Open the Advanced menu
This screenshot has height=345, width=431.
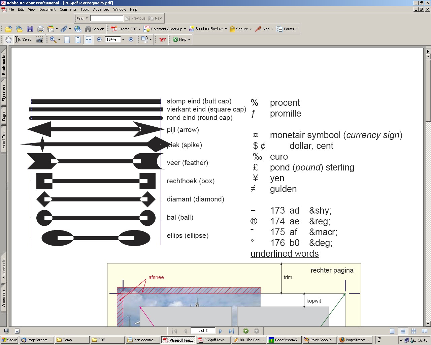(x=101, y=9)
